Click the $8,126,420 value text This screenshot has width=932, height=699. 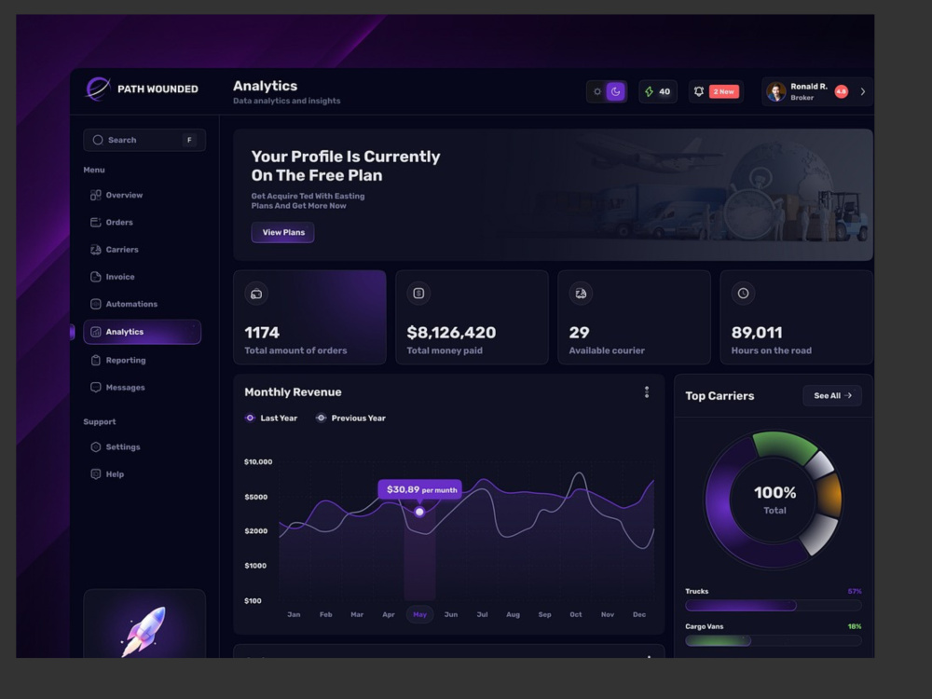(451, 333)
